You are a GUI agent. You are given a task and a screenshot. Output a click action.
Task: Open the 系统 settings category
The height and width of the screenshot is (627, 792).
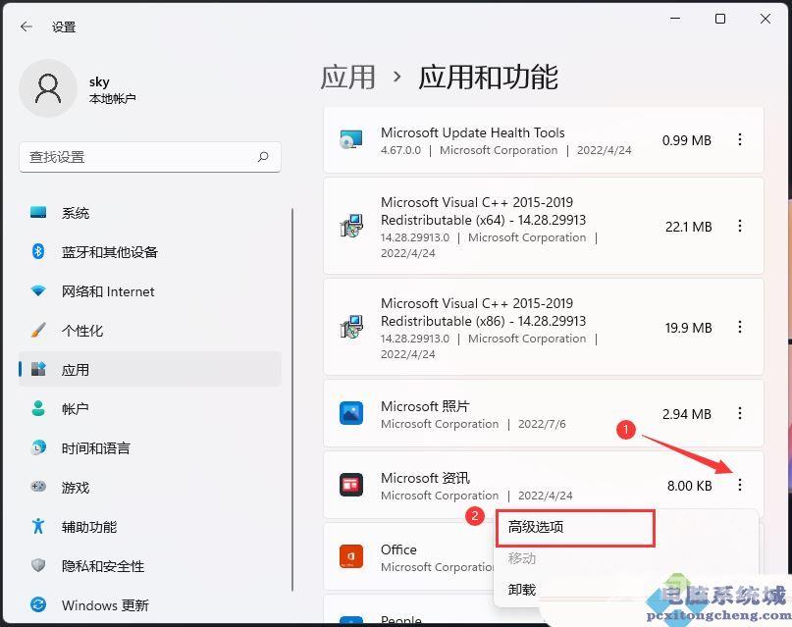click(149, 213)
